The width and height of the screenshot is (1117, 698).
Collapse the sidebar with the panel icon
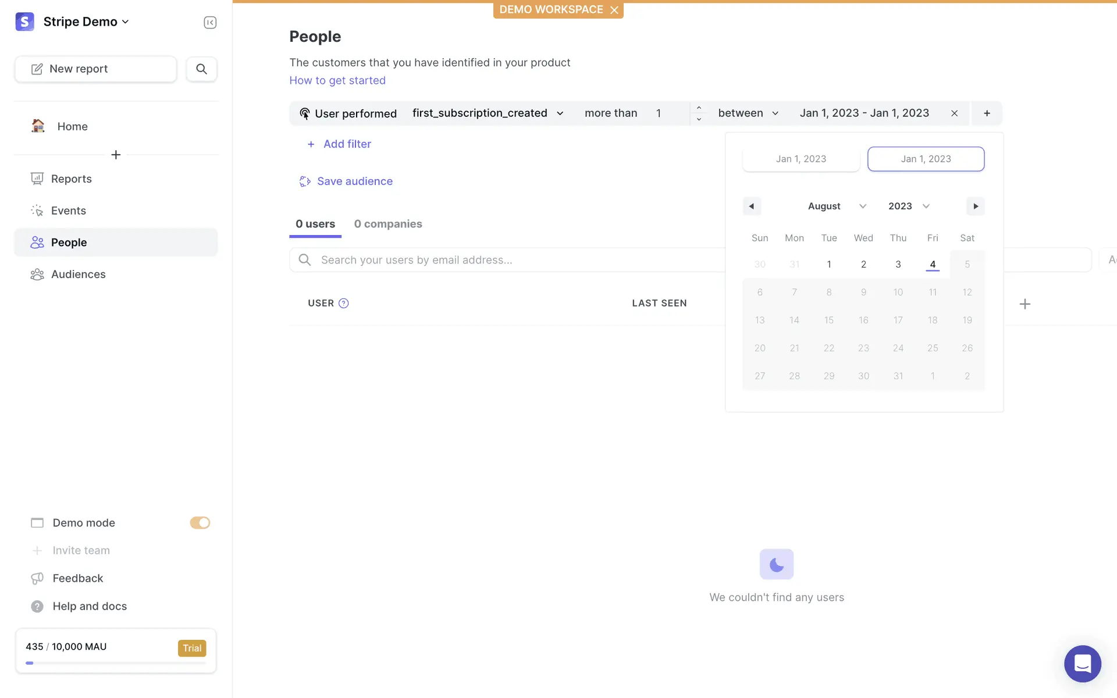tap(210, 22)
